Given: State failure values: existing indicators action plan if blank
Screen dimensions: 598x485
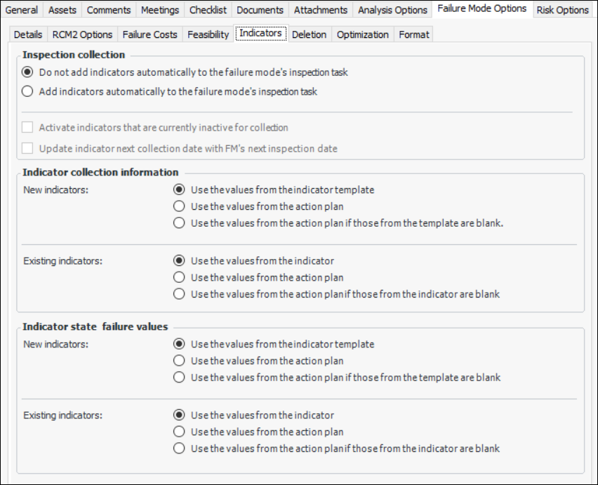Looking at the screenshot, I should (x=180, y=449).
